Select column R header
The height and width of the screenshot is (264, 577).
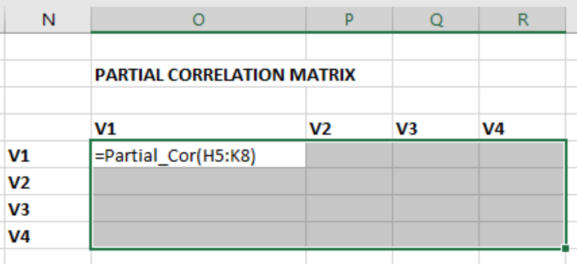pos(522,20)
